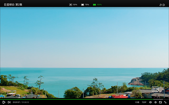Click the video frame to resume playback
Image resolution: width=169 pixels, height=105 pixels.
[84, 53]
